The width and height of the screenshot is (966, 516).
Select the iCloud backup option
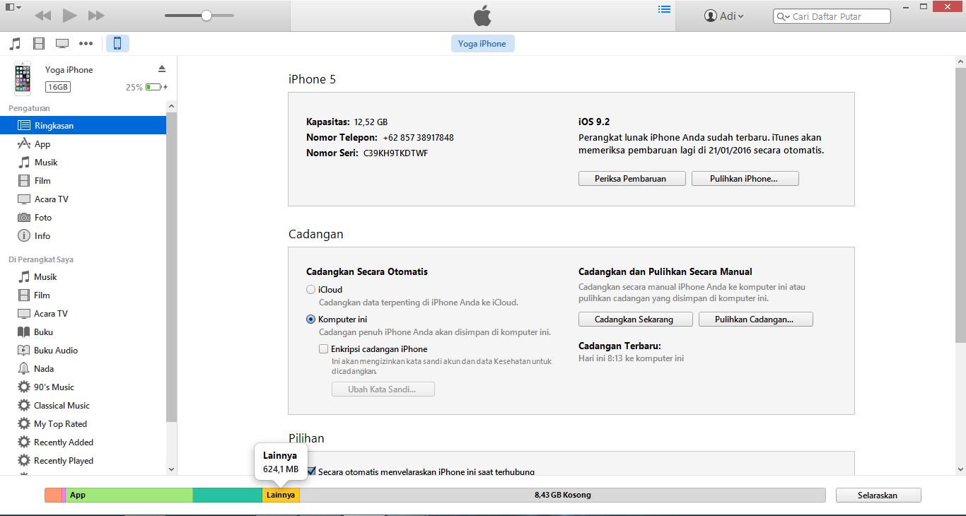pyautogui.click(x=311, y=290)
